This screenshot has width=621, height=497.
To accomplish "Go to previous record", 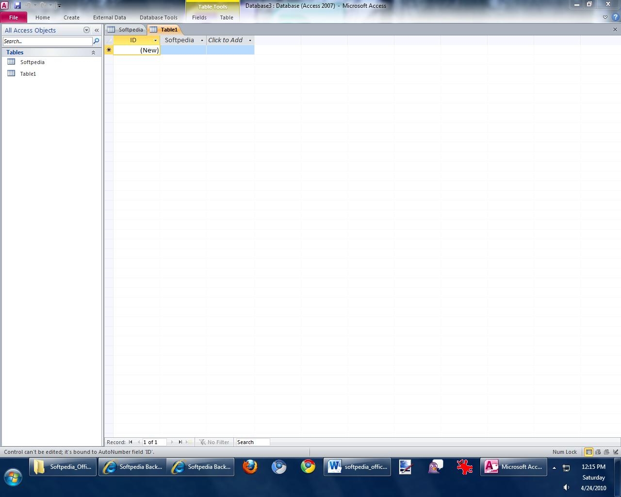I will (138, 442).
